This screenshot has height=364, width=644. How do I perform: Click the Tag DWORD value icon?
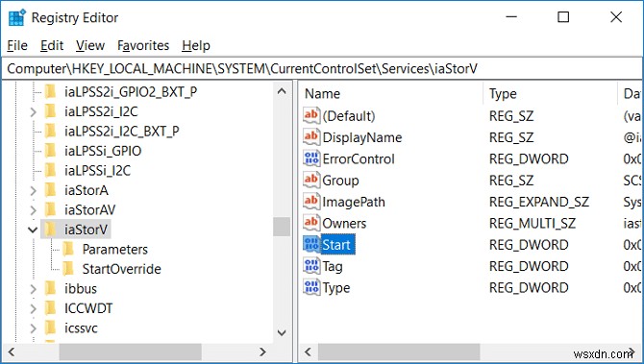point(311,265)
